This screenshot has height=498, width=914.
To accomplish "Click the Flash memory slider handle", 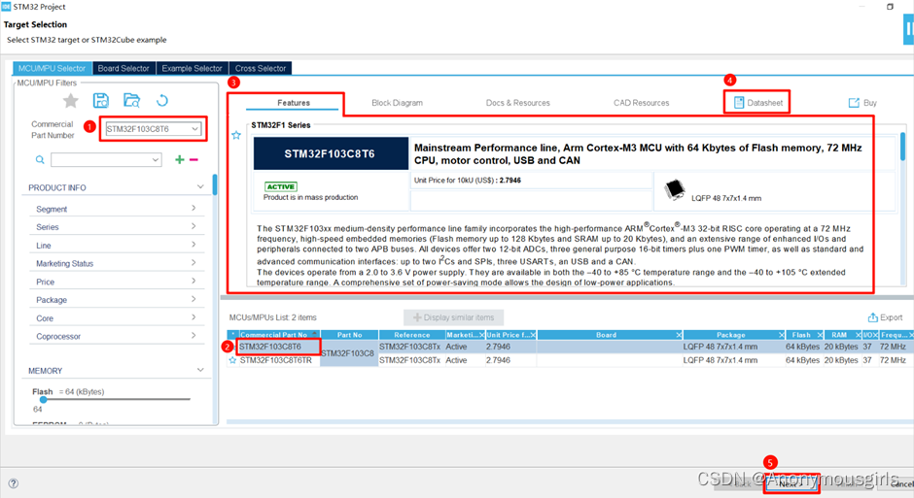I will [x=43, y=399].
